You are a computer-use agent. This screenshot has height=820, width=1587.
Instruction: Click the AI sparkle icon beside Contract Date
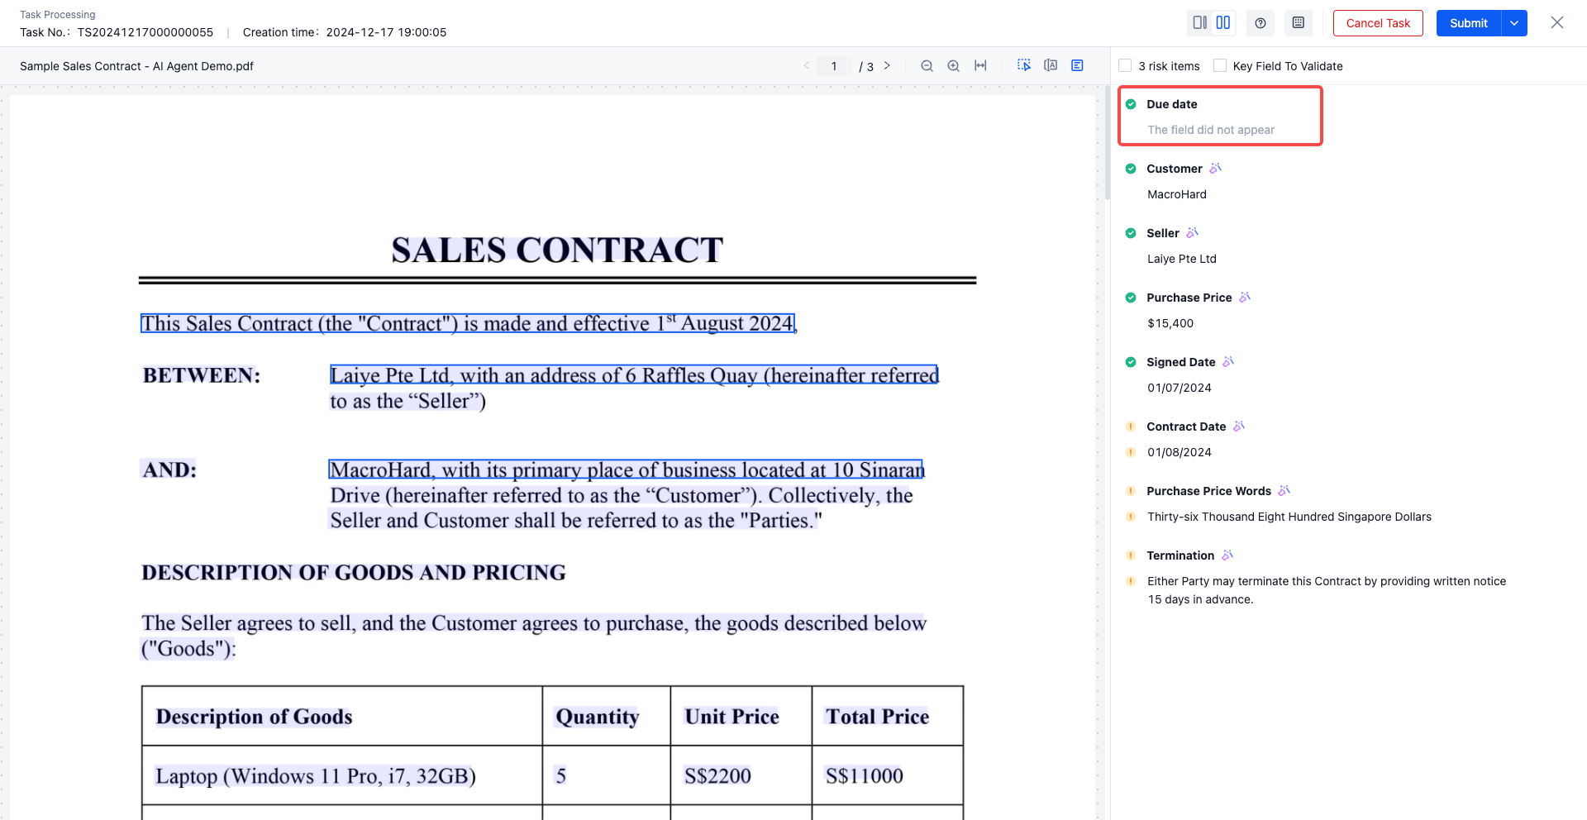click(x=1239, y=426)
